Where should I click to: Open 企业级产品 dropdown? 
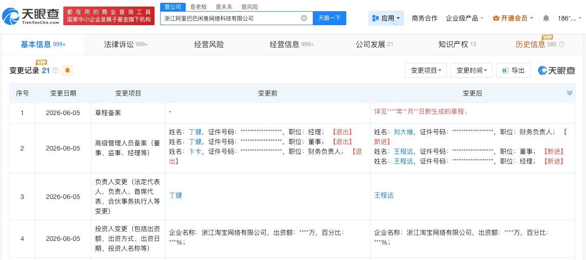(x=465, y=18)
